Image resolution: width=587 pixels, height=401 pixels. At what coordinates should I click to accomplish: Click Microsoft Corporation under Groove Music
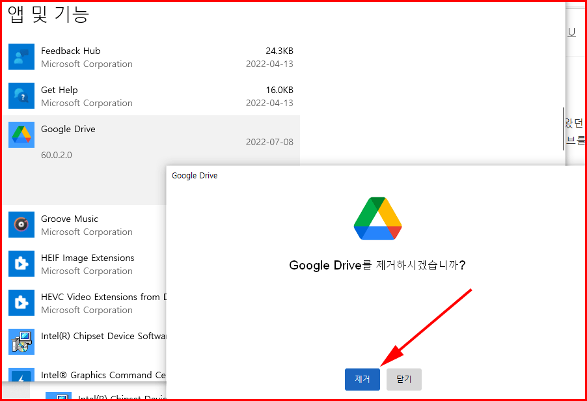pyautogui.click(x=87, y=232)
